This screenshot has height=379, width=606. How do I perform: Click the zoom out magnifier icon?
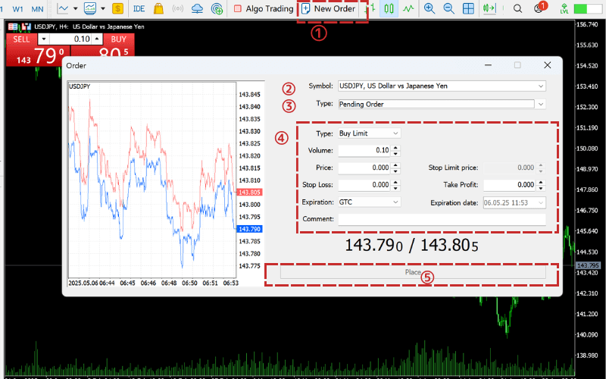(x=448, y=9)
